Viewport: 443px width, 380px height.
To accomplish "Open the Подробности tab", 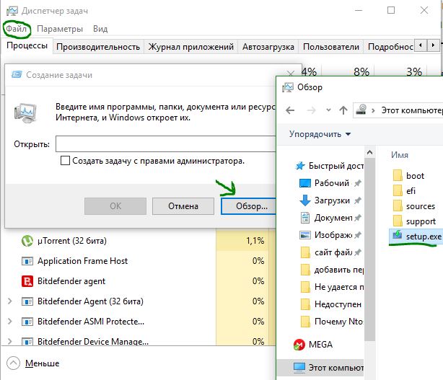I will pyautogui.click(x=390, y=47).
